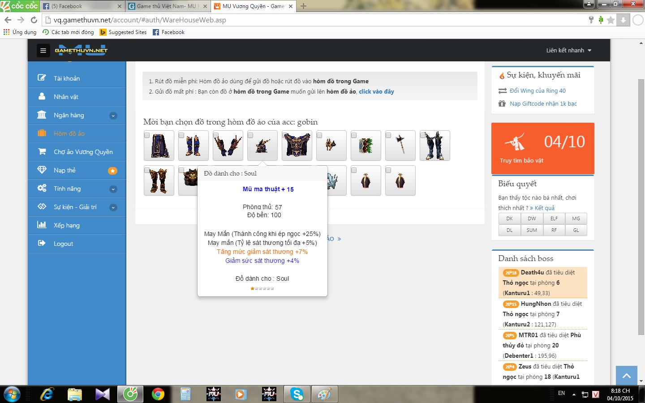Expand the Ngân hàng submenu arrow

pyautogui.click(x=113, y=116)
